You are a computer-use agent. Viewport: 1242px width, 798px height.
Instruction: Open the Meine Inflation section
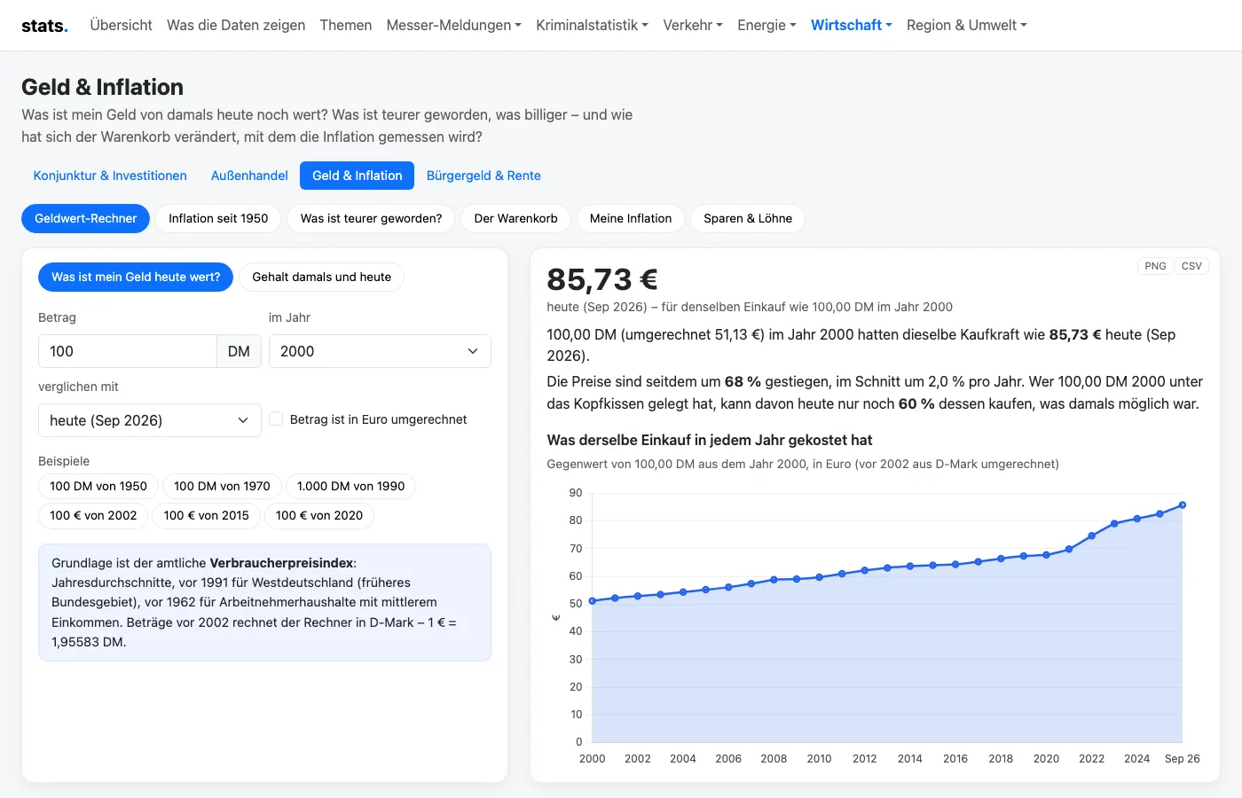631,218
